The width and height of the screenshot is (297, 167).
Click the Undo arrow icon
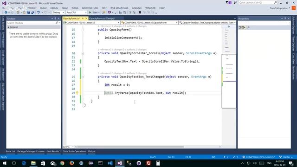click(39, 13)
